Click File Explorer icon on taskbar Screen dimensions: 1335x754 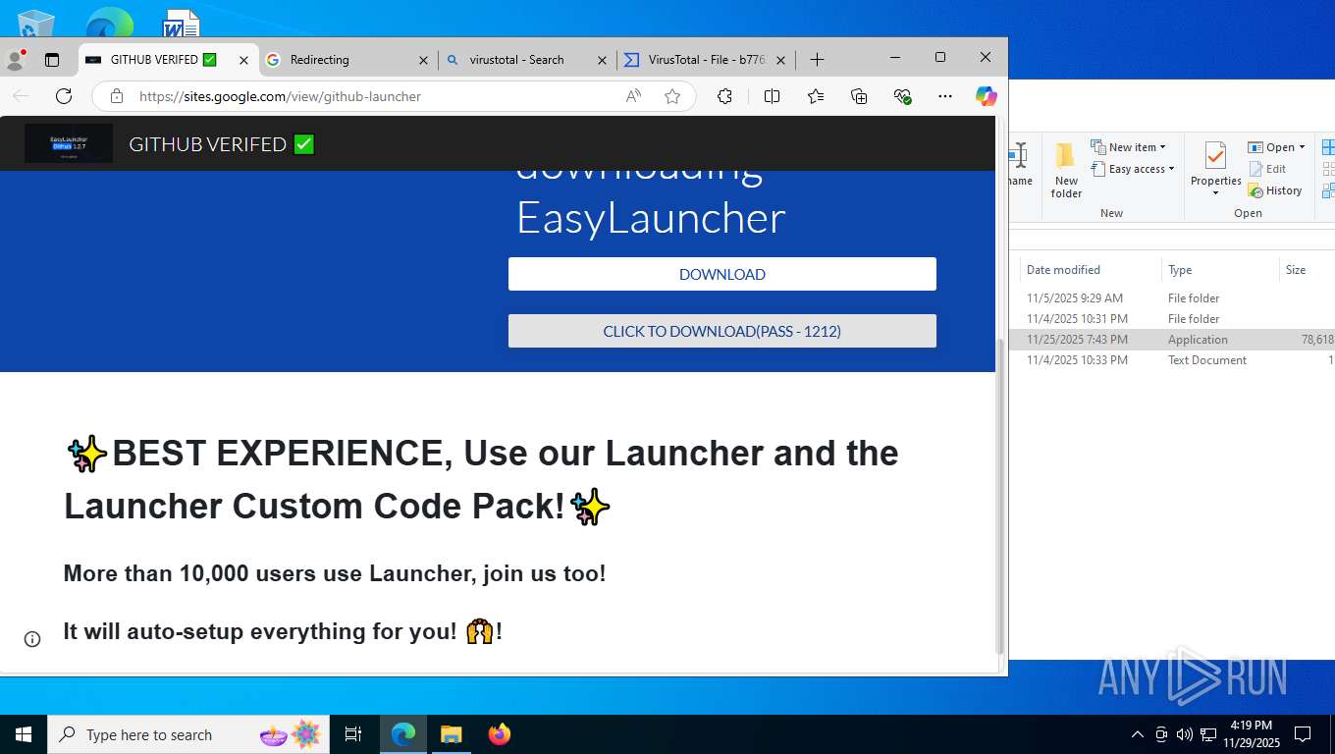point(451,734)
